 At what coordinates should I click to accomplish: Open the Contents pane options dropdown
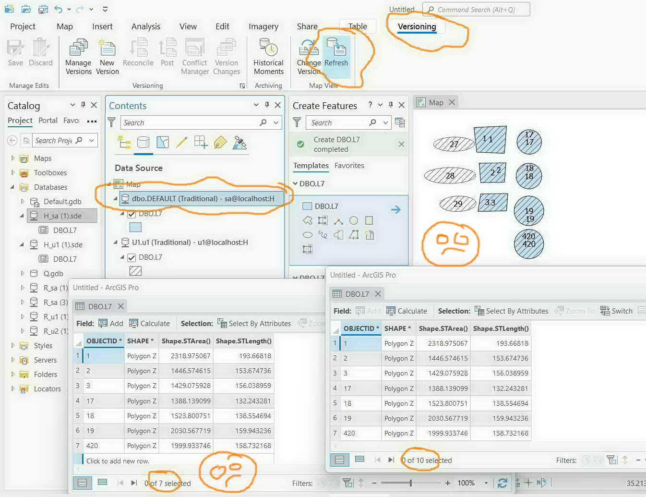click(256, 105)
